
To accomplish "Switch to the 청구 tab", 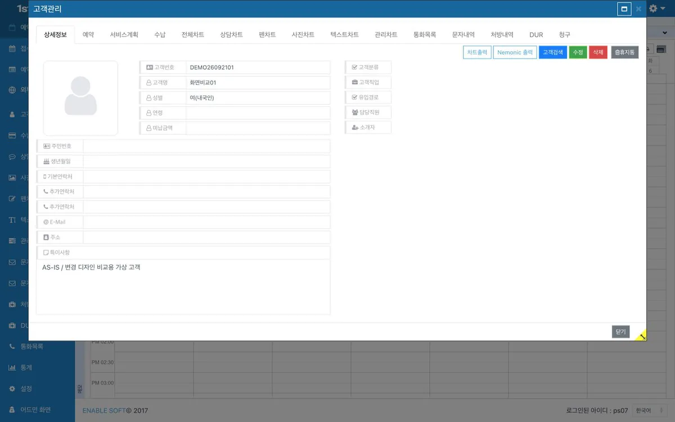I will point(565,35).
